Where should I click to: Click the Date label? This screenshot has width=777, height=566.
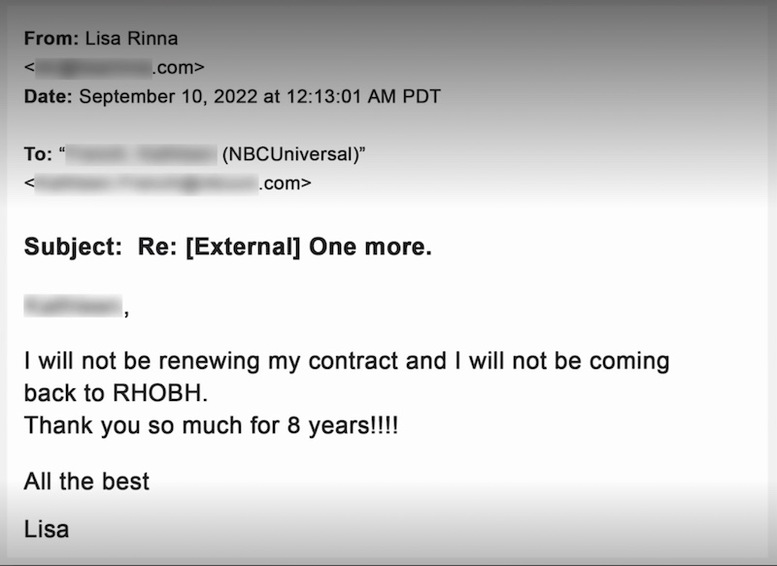pyautogui.click(x=48, y=96)
